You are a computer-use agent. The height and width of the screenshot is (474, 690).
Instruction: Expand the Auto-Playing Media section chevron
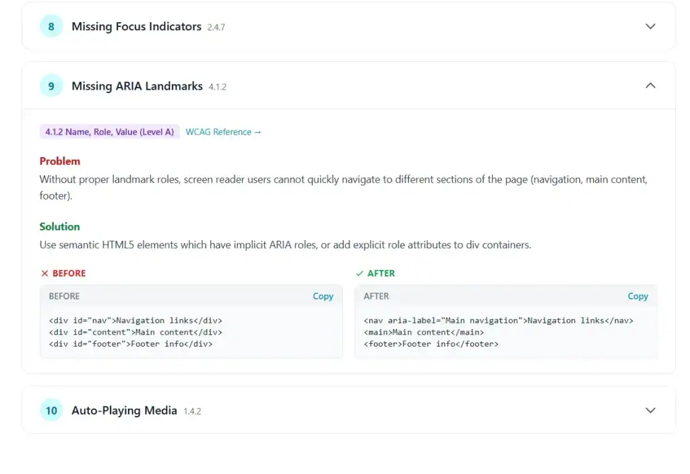coord(650,410)
